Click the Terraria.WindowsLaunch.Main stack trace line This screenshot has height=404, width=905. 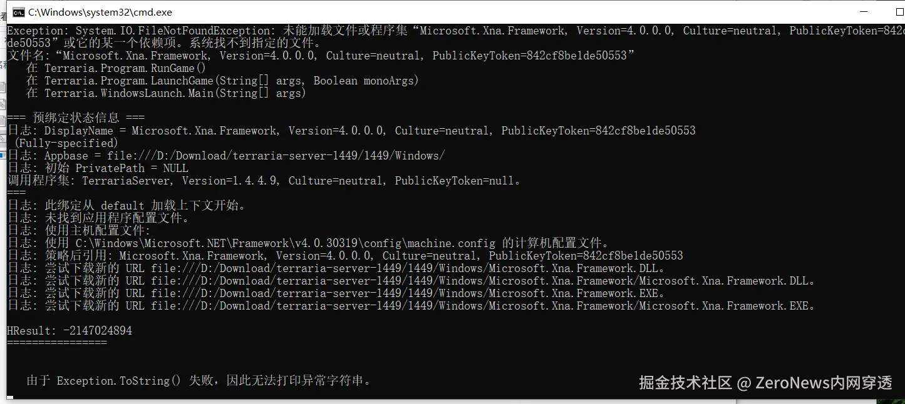pos(166,93)
